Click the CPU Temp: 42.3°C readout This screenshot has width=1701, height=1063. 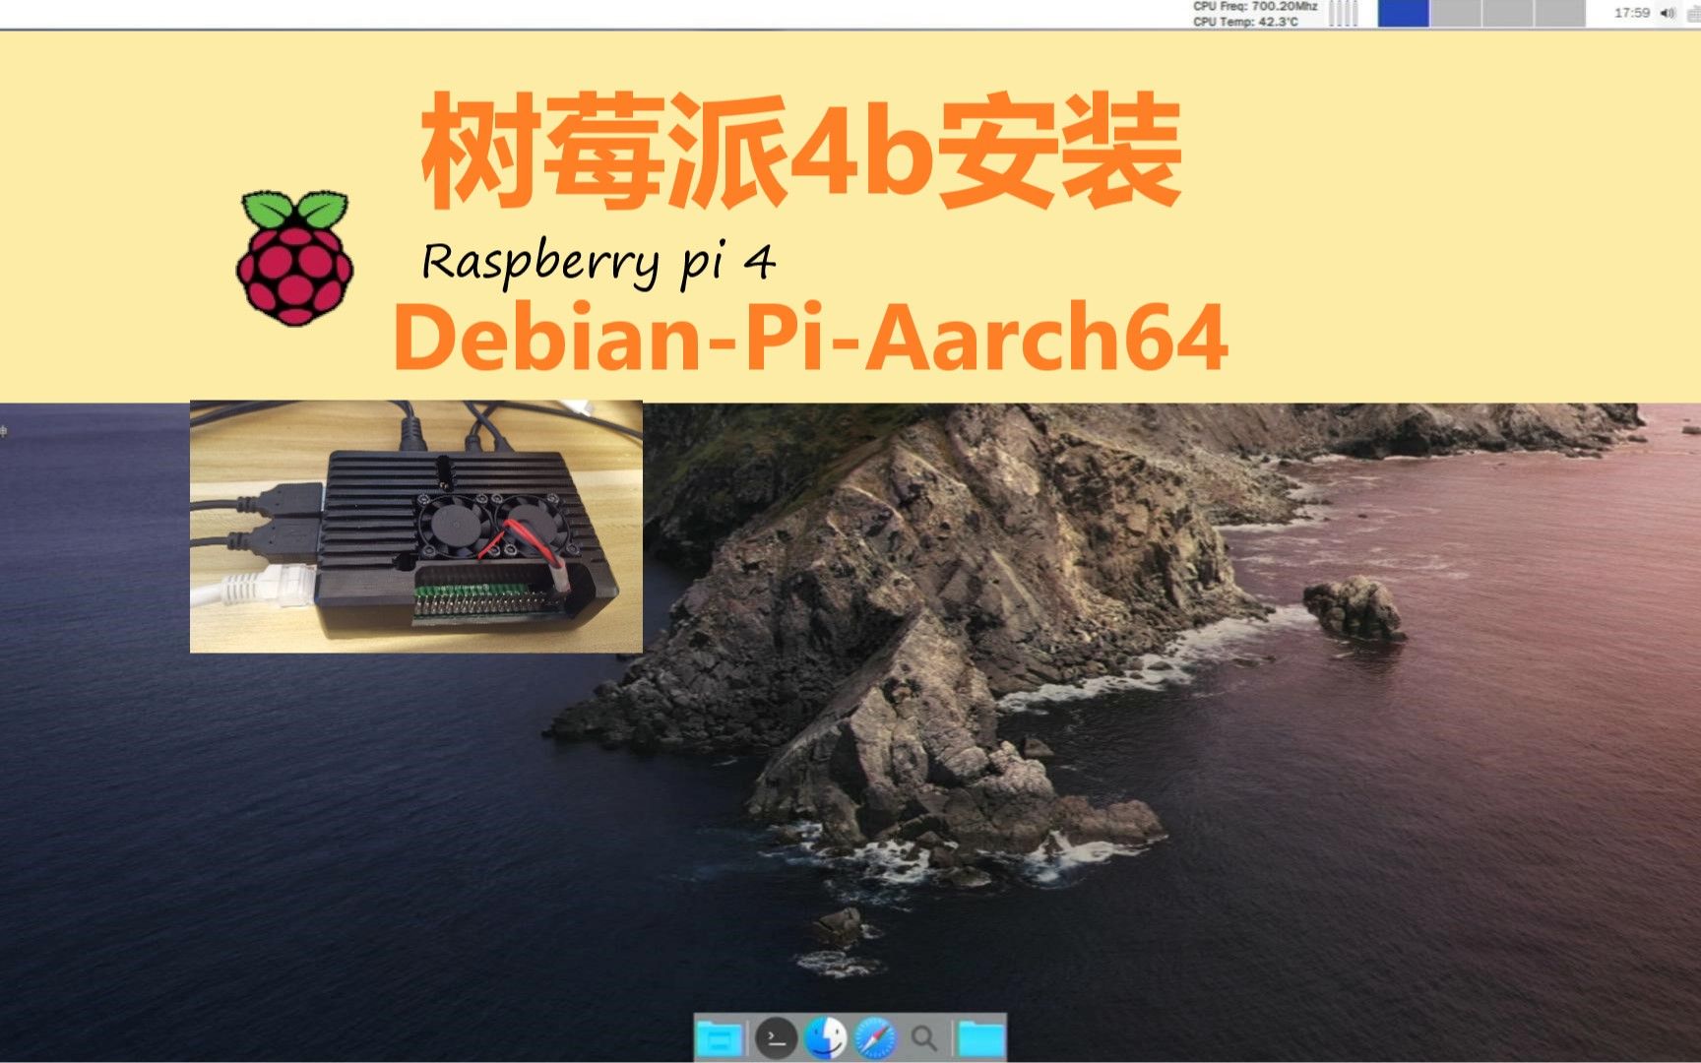pos(1245,21)
